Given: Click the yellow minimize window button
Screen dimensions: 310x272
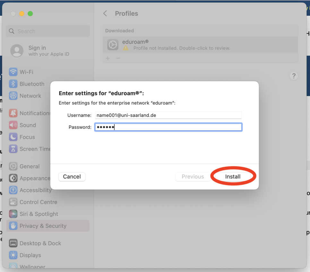Looking at the screenshot, I should tap(22, 13).
